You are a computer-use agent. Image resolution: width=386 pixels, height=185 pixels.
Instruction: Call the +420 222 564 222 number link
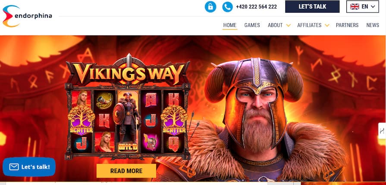pos(256,6)
